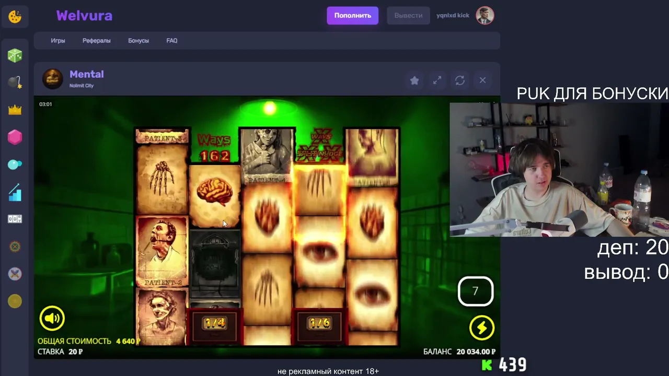Expand the game to fullscreen
Viewport: 669px width, 376px height.
437,80
